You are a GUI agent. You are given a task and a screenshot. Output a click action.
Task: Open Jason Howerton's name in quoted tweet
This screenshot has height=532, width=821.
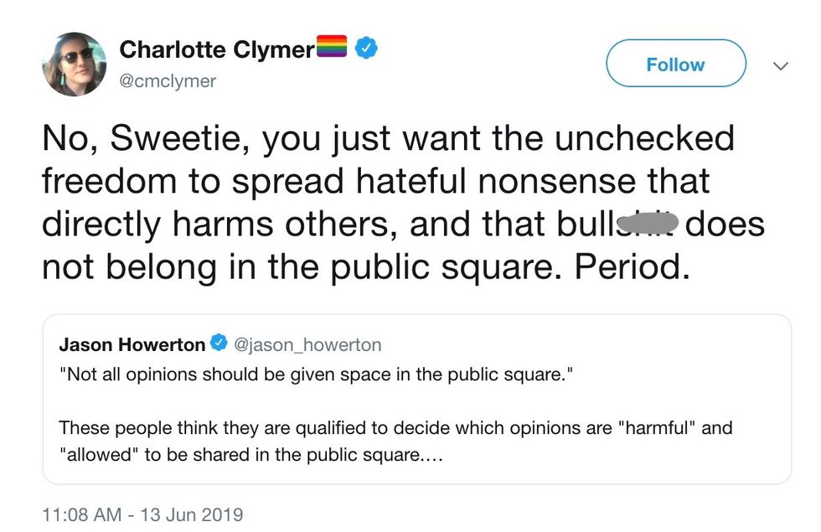click(x=132, y=344)
